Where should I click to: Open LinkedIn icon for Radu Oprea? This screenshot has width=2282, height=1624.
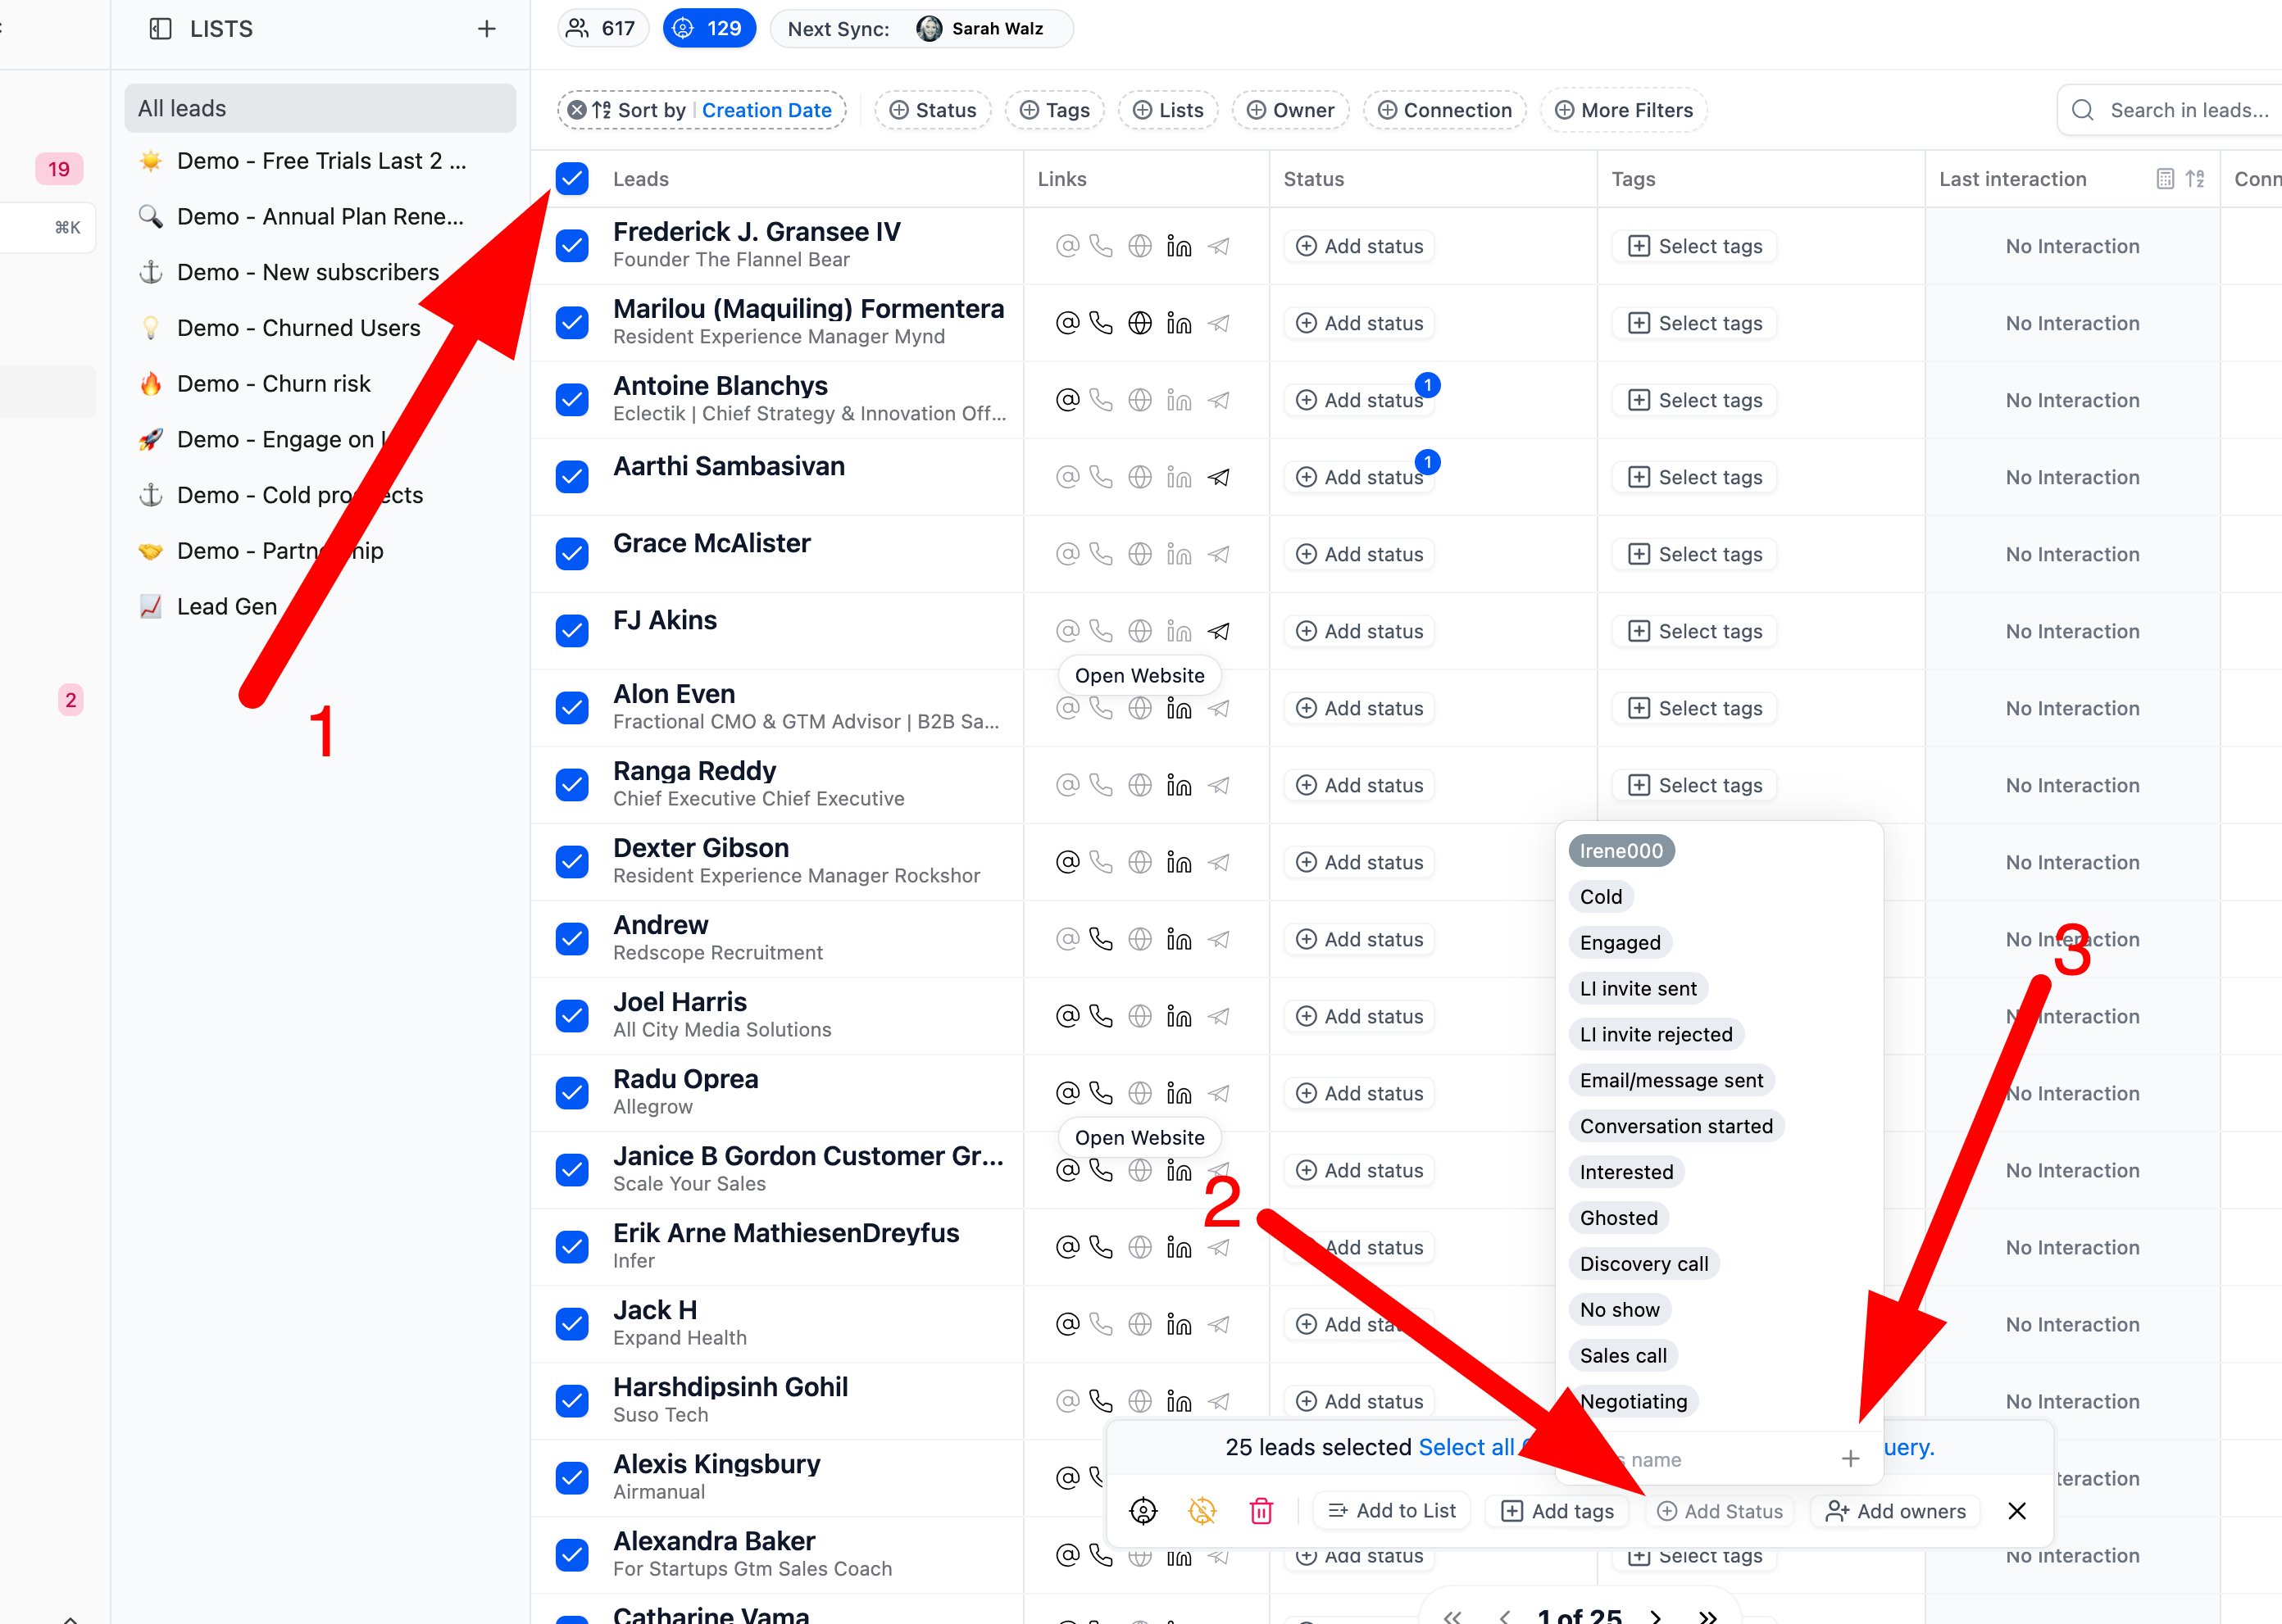(x=1179, y=1093)
